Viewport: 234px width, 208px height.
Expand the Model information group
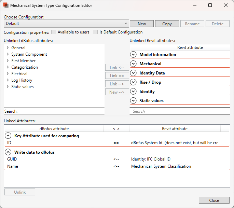[133, 55]
